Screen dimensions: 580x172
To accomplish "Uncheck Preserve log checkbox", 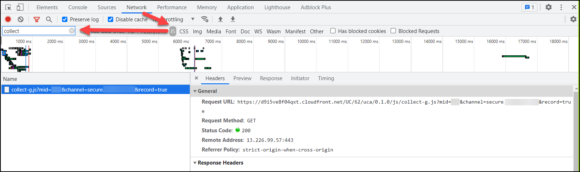I will [x=65, y=20].
